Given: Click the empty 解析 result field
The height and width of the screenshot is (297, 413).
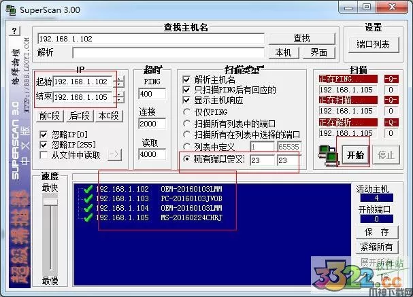Looking at the screenshot, I should [x=168, y=52].
